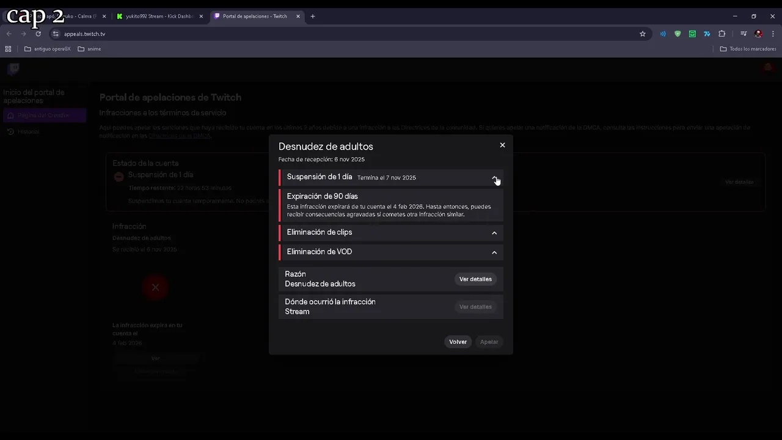The height and width of the screenshot is (440, 782).
Task: Toggle the Eliminación de clips chevron
Action: click(494, 233)
